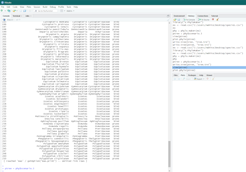Open the Edit menu
Viewport: 246px width, 172px height.
click(8, 7)
